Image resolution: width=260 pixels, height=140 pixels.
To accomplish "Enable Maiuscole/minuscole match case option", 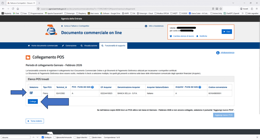I will pos(55,137).
